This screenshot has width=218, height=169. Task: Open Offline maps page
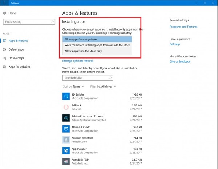[x=16, y=58]
